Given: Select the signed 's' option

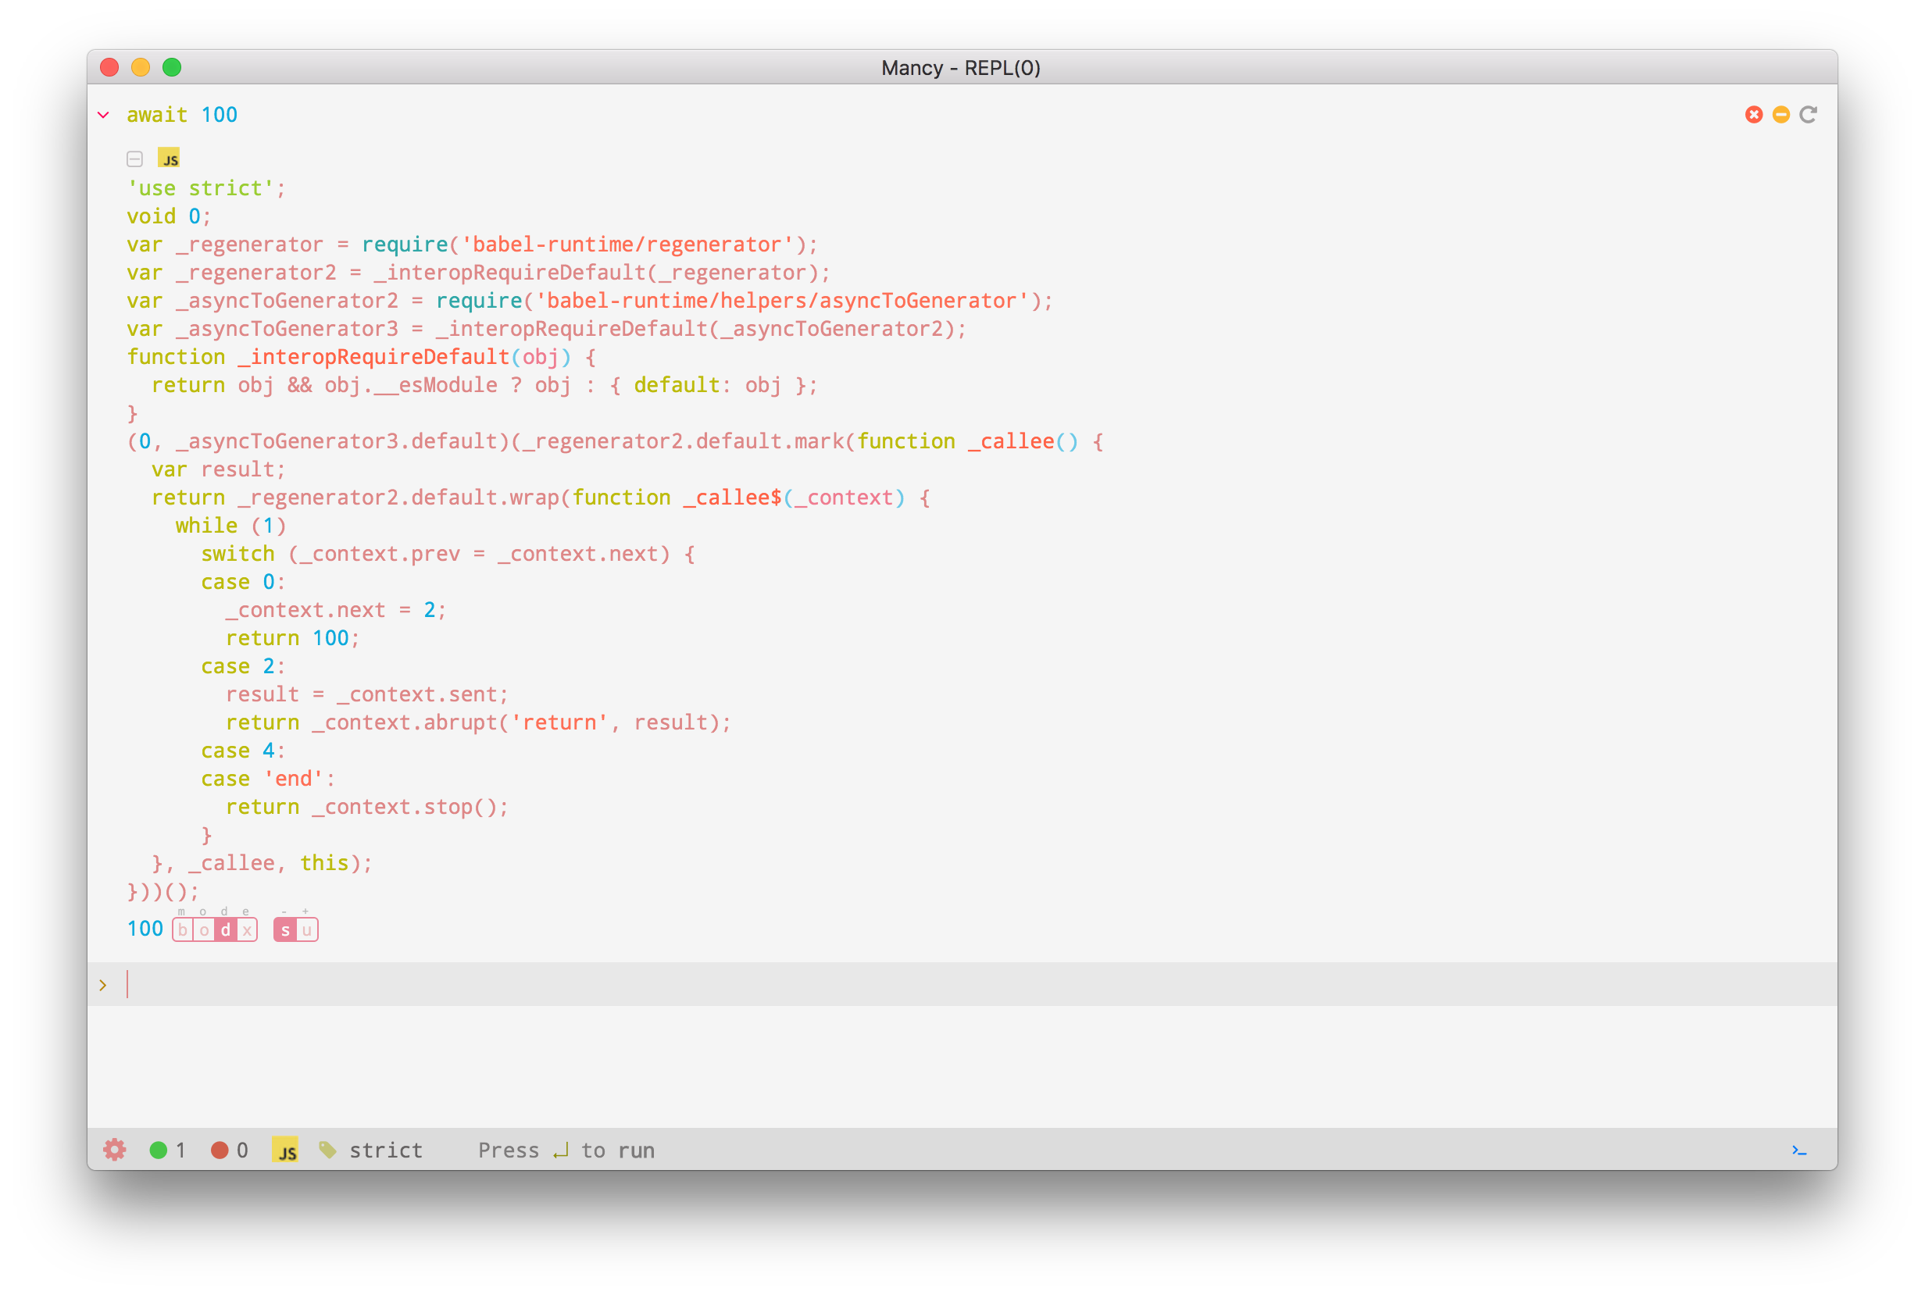Looking at the screenshot, I should coord(285,929).
